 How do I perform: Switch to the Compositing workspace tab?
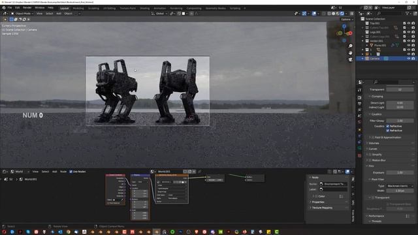194,8
